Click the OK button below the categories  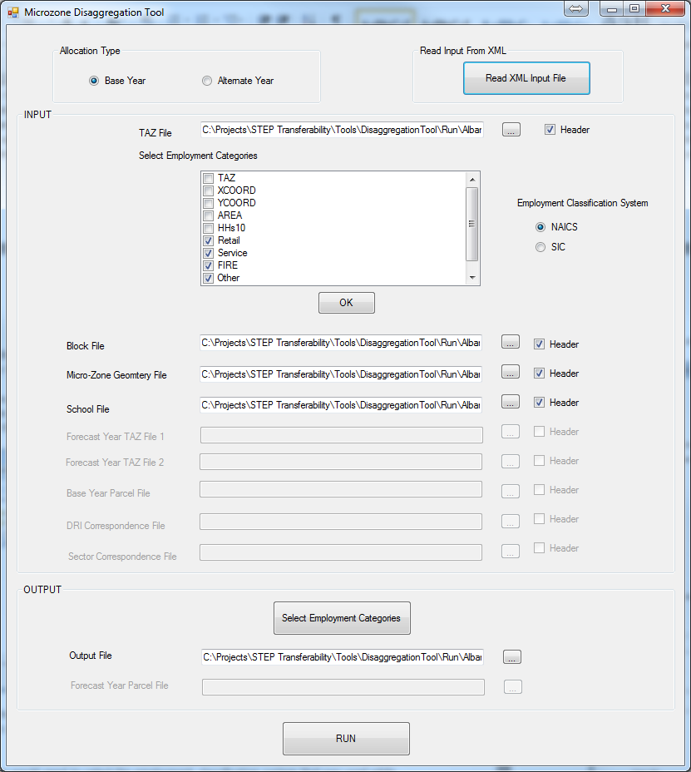346,303
